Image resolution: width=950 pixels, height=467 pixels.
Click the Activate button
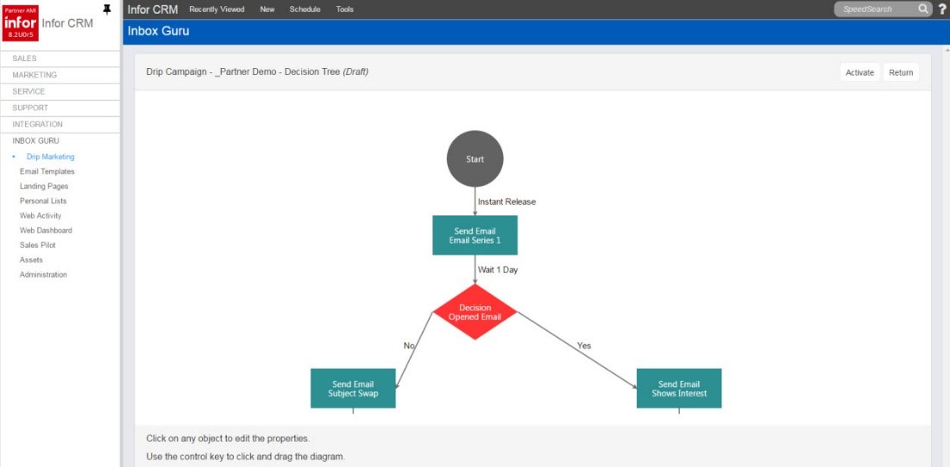click(x=859, y=72)
